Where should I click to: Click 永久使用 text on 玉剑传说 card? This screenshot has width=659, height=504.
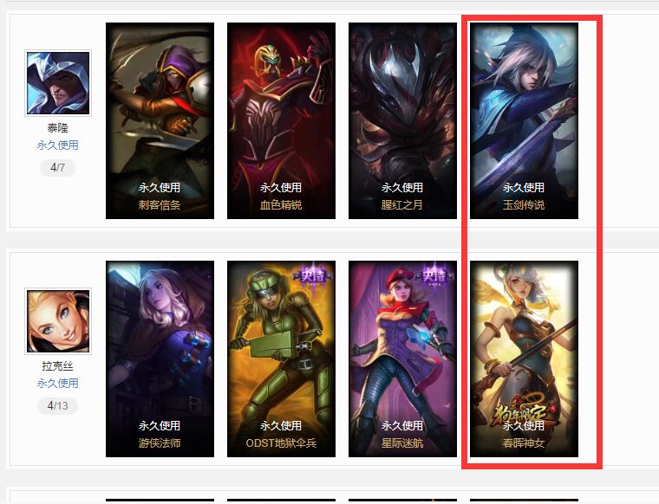tap(524, 187)
